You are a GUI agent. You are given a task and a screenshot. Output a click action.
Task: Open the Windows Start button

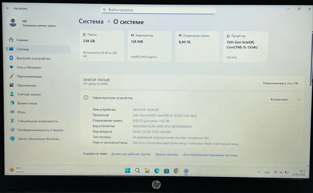pyautogui.click(x=128, y=170)
